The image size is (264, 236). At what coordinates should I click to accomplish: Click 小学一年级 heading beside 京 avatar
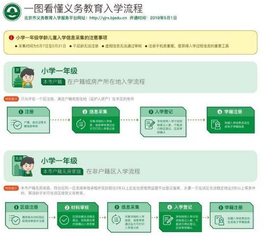coord(59,71)
